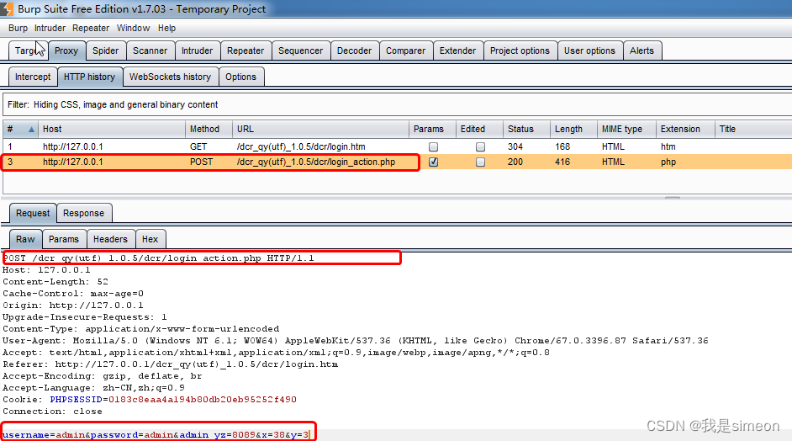Image resolution: width=792 pixels, height=441 pixels.
Task: Click the User-Agent header line
Action: click(356, 340)
